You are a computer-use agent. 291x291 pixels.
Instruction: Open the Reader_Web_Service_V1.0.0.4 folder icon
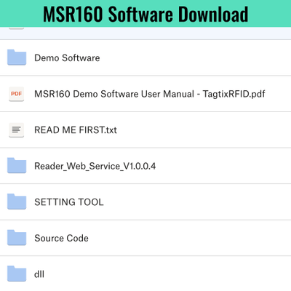[x=17, y=166]
